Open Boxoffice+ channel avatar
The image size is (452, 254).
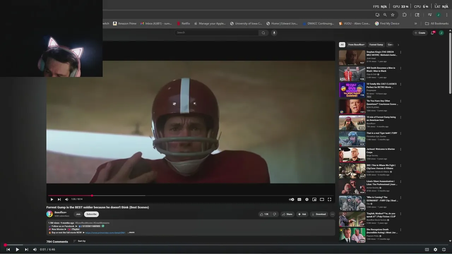tap(49, 214)
